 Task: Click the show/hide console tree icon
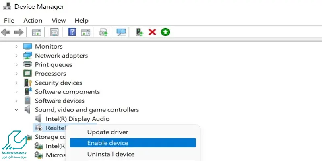click(37, 33)
